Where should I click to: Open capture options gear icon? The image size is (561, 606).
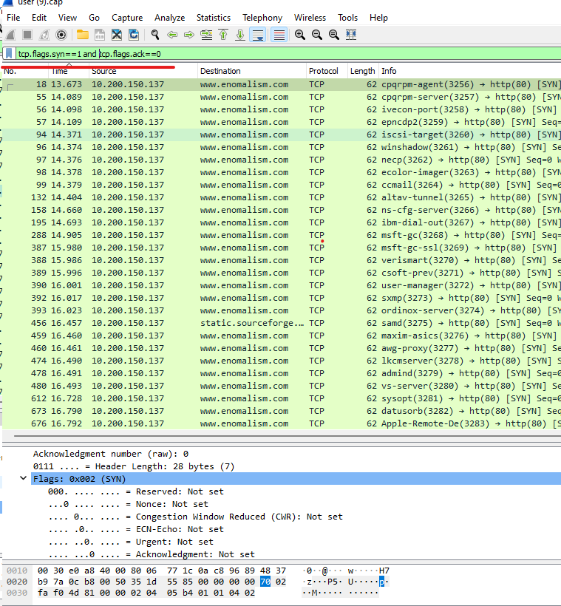click(61, 35)
